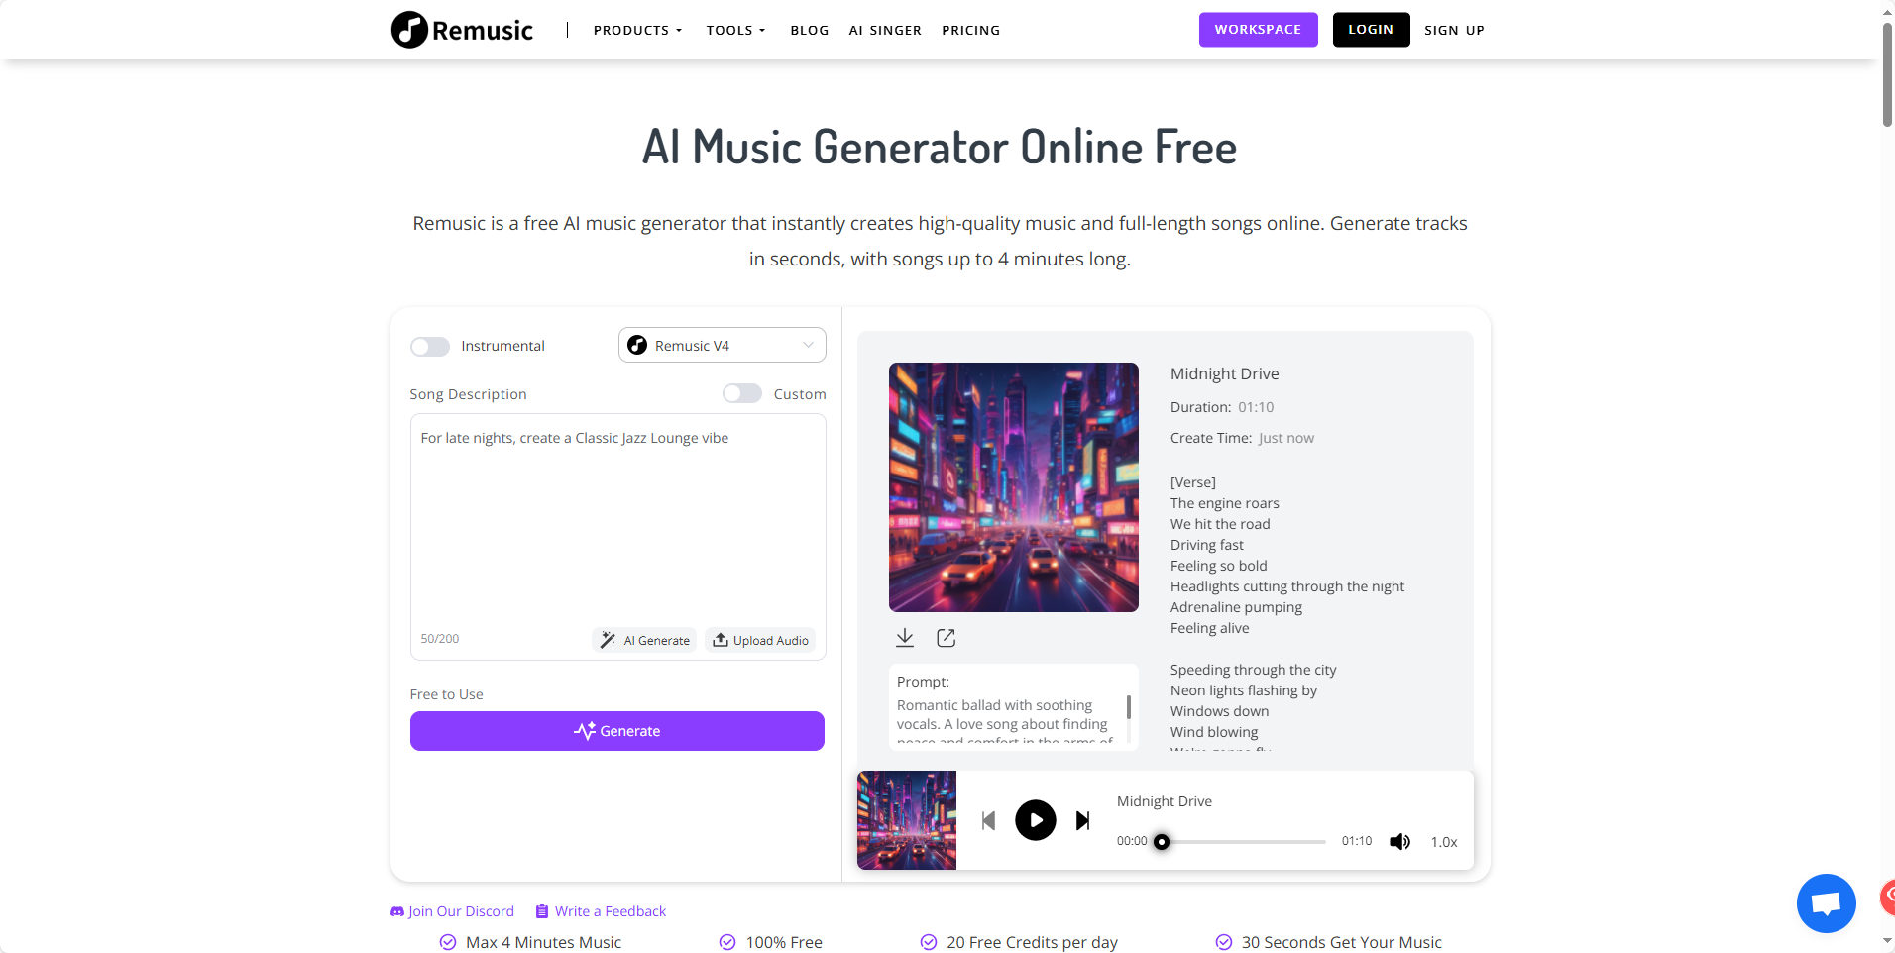Click the playback progress slider

click(x=1243, y=842)
